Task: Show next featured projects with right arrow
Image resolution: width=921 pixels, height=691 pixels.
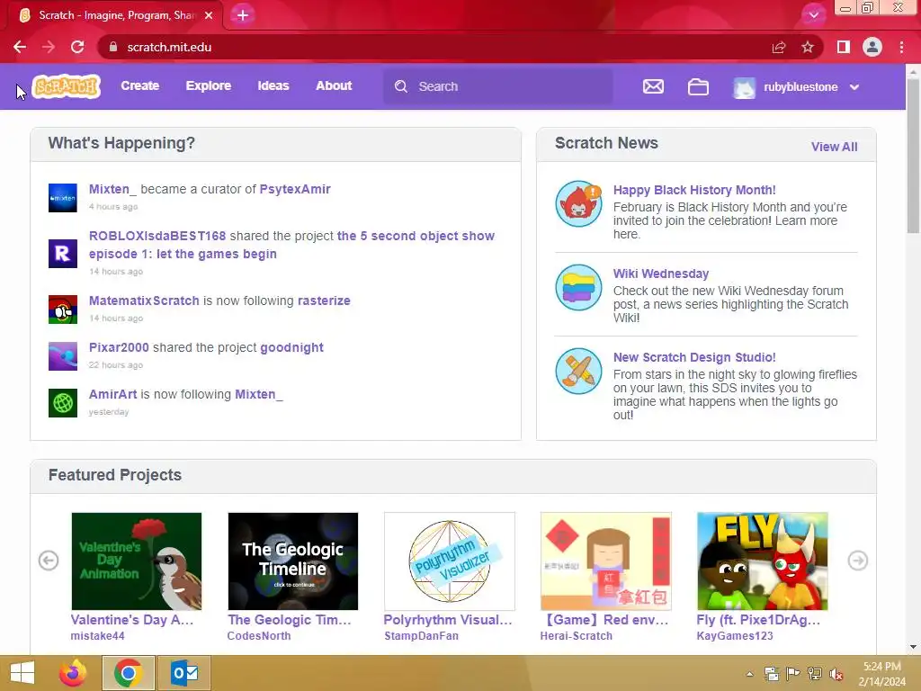Action: tap(857, 561)
